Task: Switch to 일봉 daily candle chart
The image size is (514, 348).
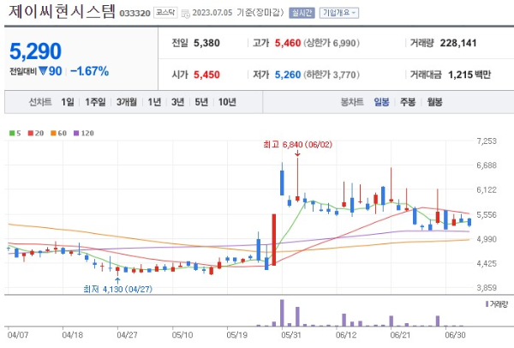Action: coord(381,102)
